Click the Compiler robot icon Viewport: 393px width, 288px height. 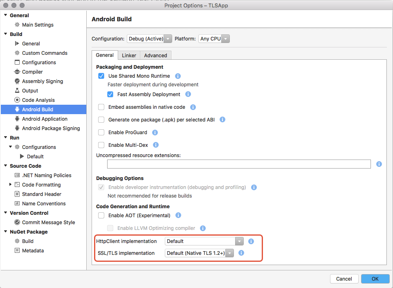pos(17,72)
